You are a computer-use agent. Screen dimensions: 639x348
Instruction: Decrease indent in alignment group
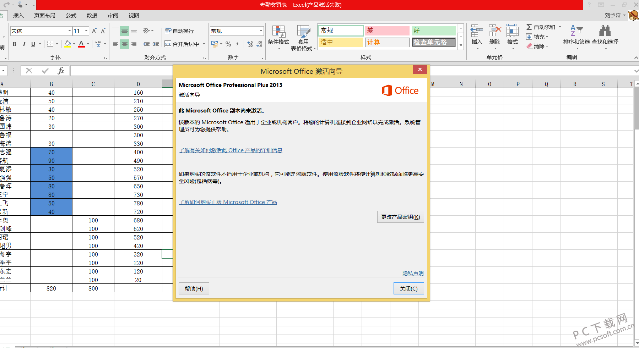[x=146, y=44]
